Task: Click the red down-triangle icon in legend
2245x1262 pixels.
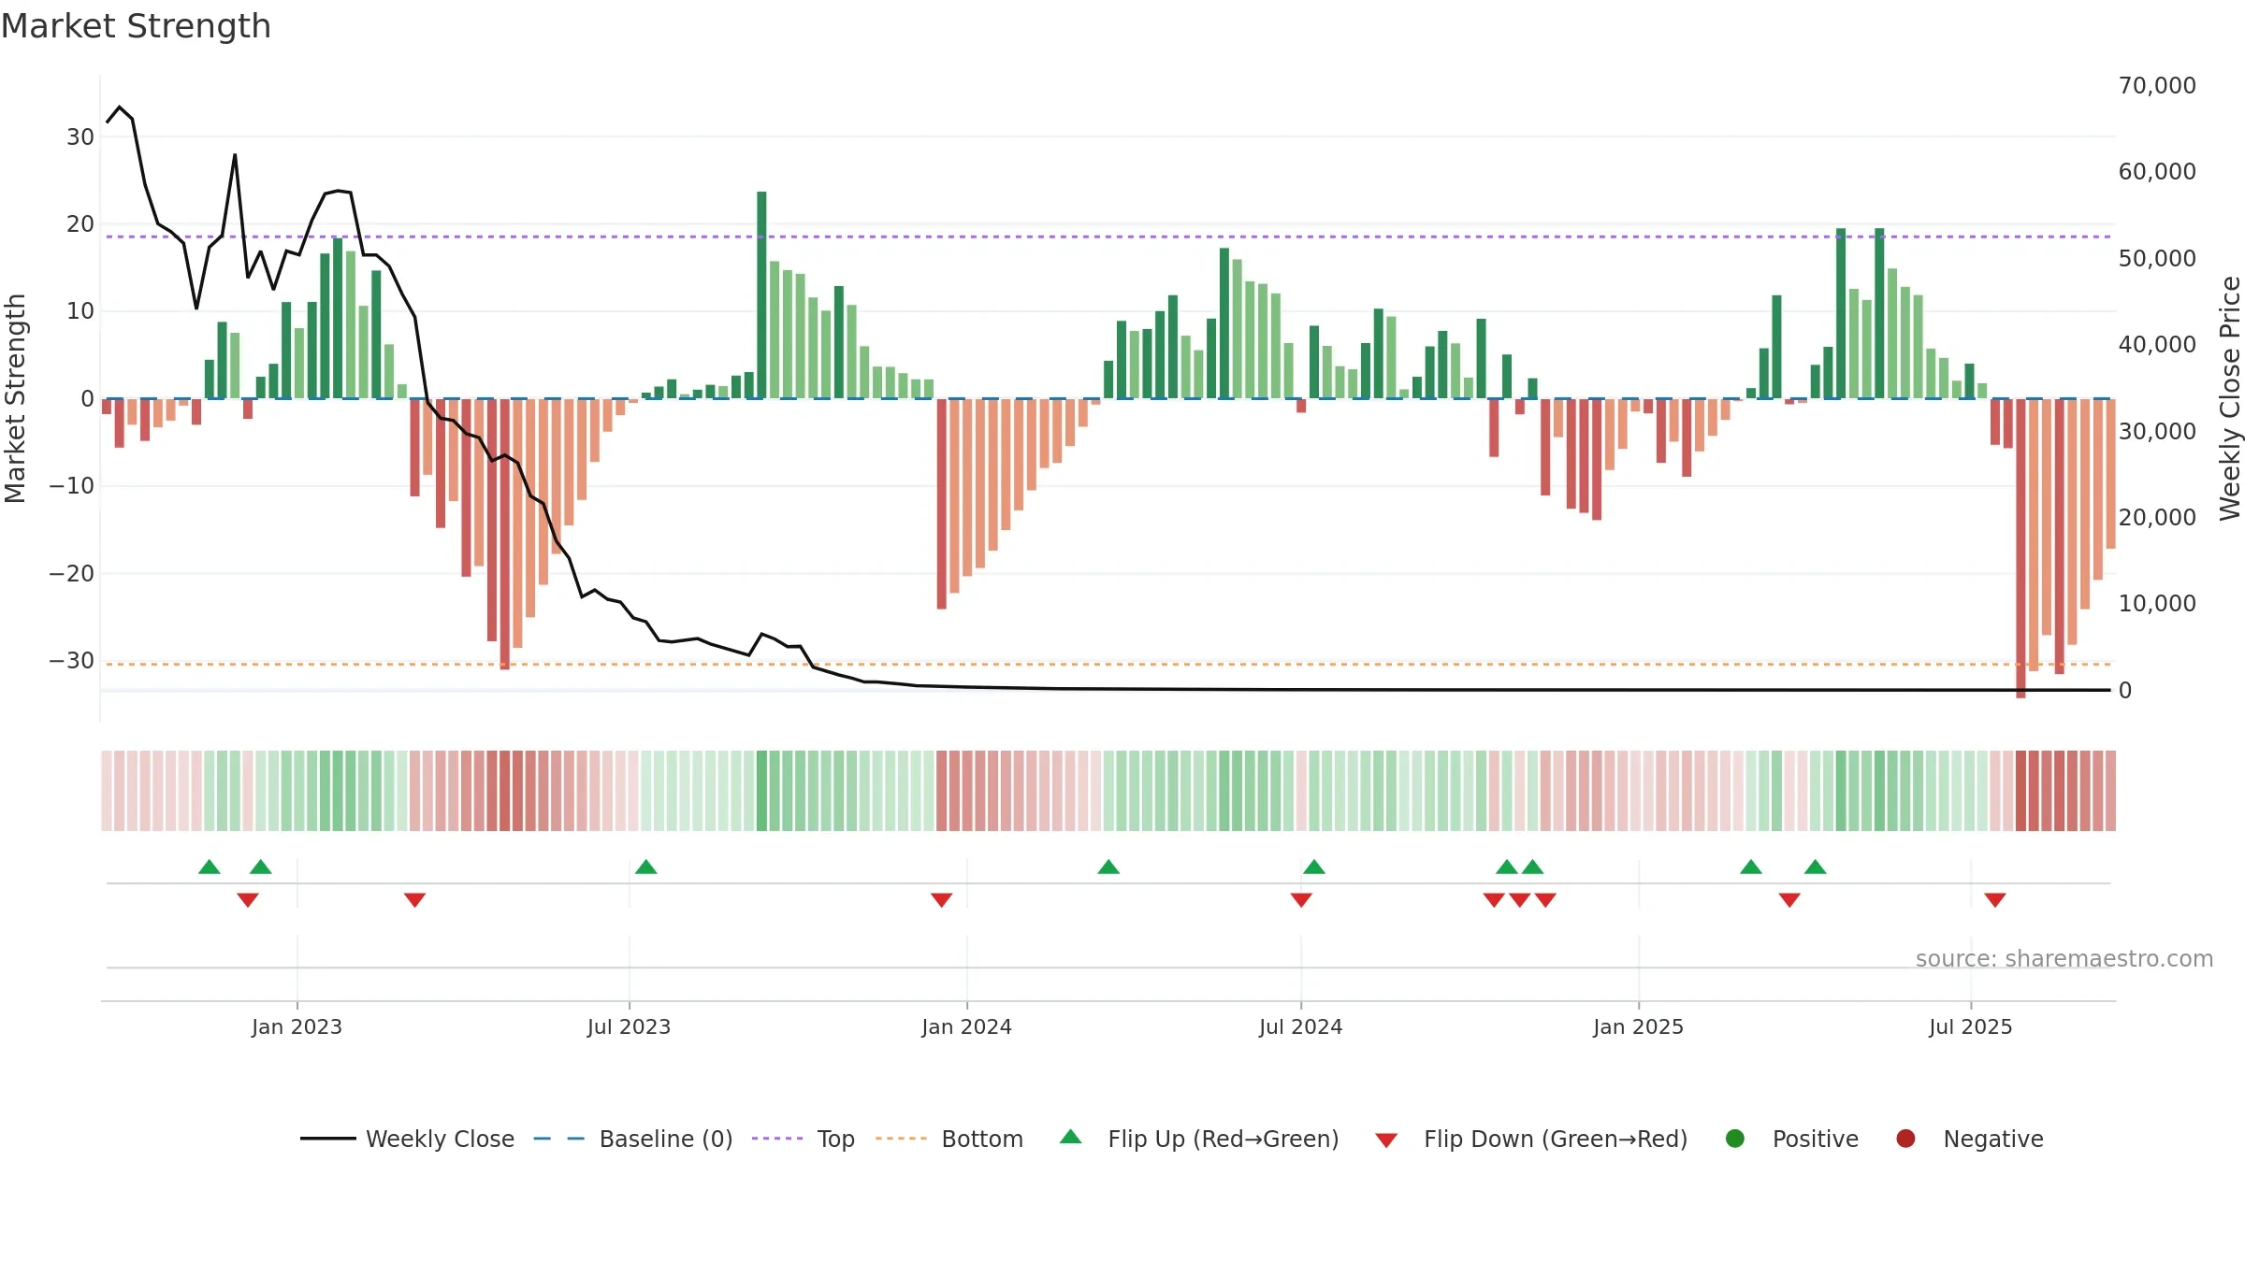Action: click(x=1386, y=1140)
